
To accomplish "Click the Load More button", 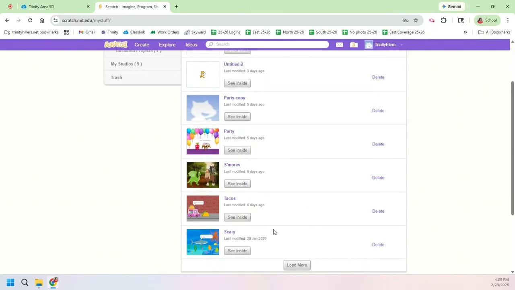I will coord(297,265).
